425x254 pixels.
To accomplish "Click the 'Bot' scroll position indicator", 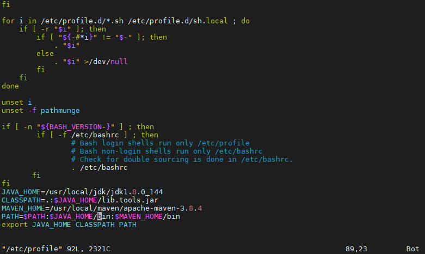I will click(x=413, y=249).
